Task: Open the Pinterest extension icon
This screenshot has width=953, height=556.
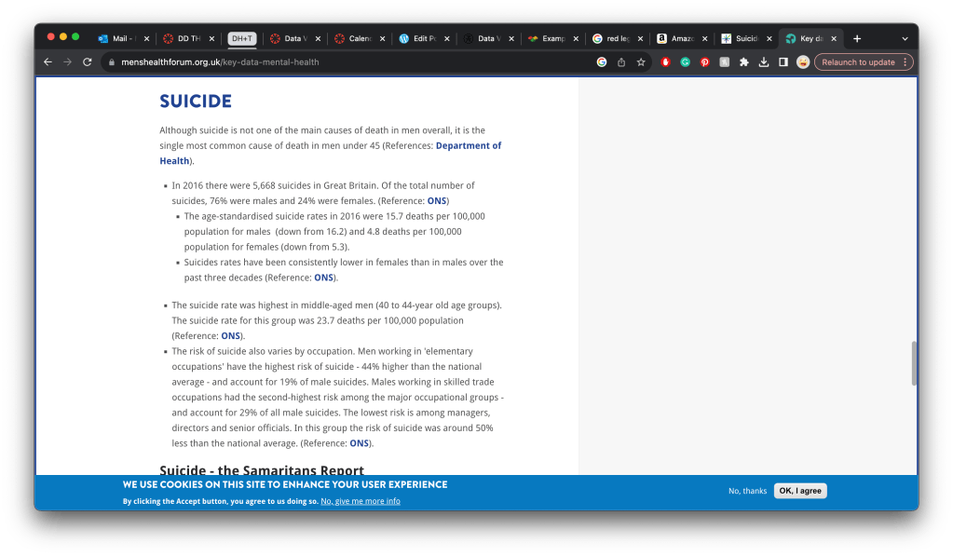Action: coord(704,62)
